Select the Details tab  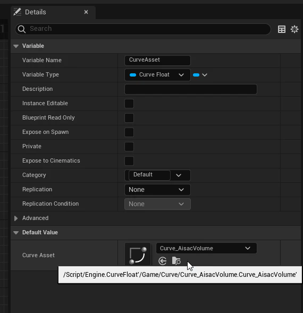53,12
